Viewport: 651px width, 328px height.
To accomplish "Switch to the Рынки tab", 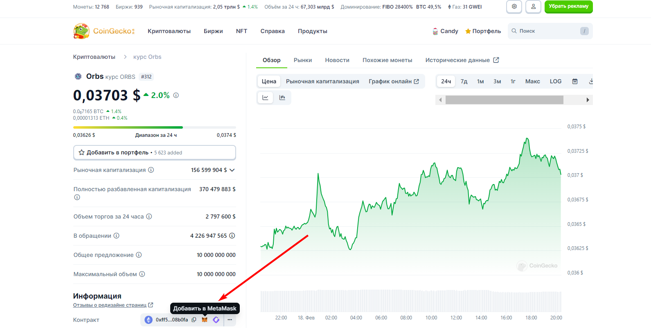I will tap(303, 60).
